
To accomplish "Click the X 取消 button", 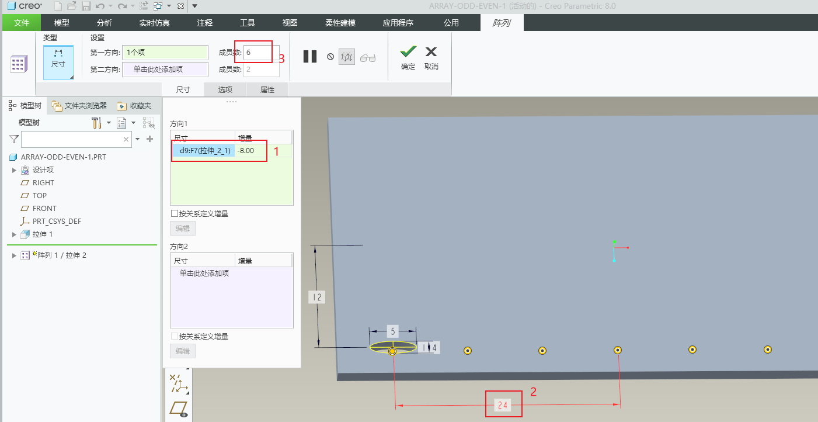I will (431, 58).
